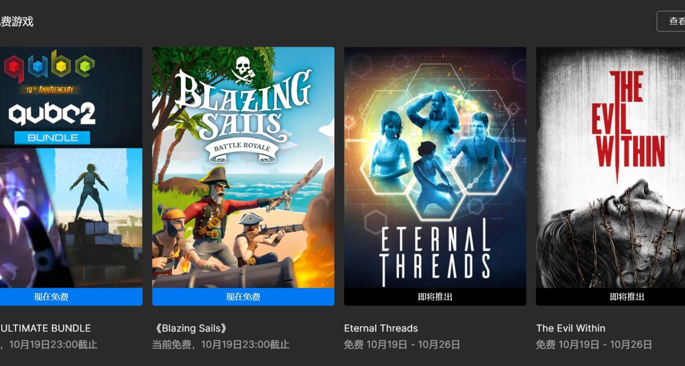Open the Q.U.B.E. bundle cover artwork
685x366 pixels.
pyautogui.click(x=71, y=168)
